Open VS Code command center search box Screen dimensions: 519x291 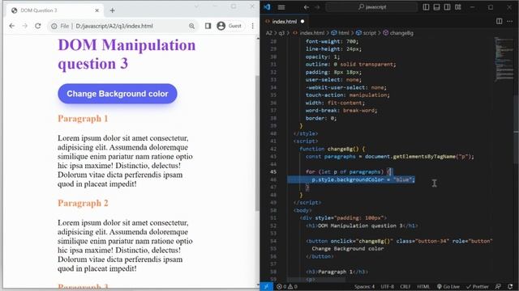click(372, 7)
